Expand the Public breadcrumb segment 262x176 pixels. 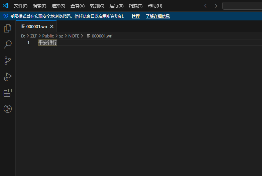point(48,36)
